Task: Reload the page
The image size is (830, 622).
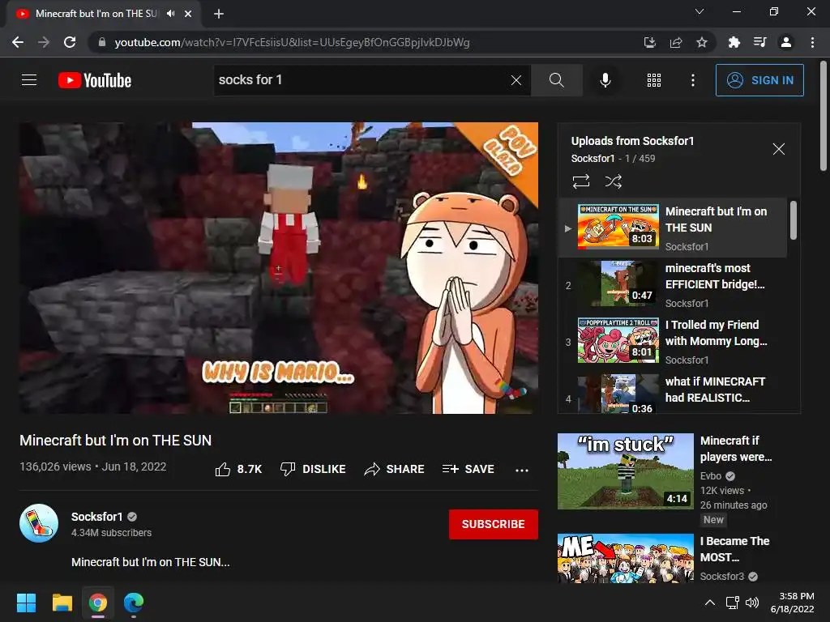Action: point(70,42)
